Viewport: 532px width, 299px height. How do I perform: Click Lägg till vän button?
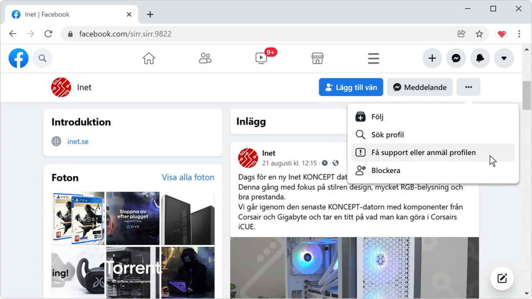pos(351,87)
